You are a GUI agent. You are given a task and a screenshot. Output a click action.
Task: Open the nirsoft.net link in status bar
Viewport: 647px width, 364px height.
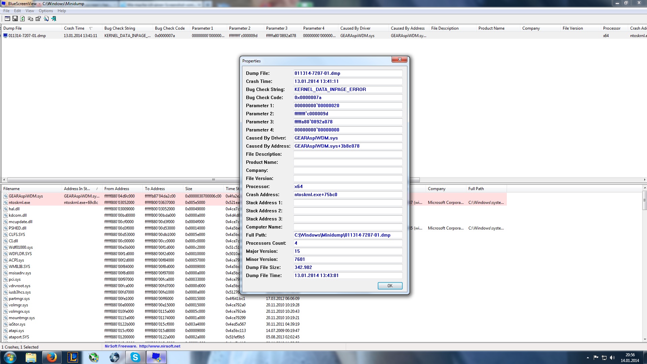coord(159,346)
